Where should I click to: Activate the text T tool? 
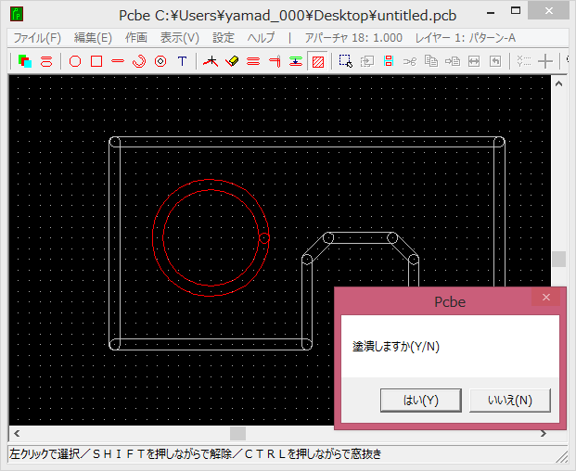point(182,61)
